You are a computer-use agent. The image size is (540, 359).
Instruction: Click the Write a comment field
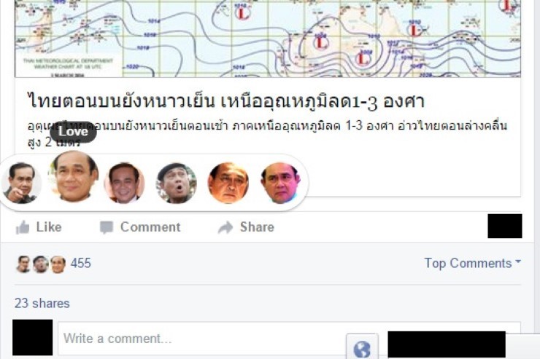(x=201, y=339)
